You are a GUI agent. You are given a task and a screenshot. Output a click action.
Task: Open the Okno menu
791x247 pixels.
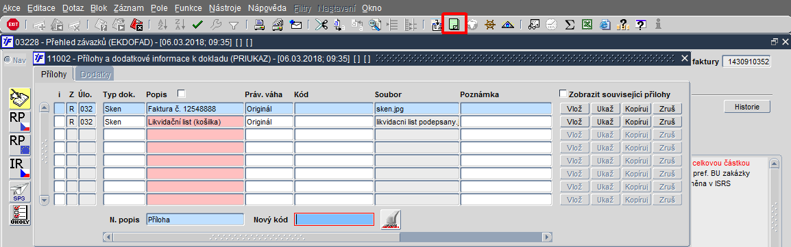click(x=372, y=8)
